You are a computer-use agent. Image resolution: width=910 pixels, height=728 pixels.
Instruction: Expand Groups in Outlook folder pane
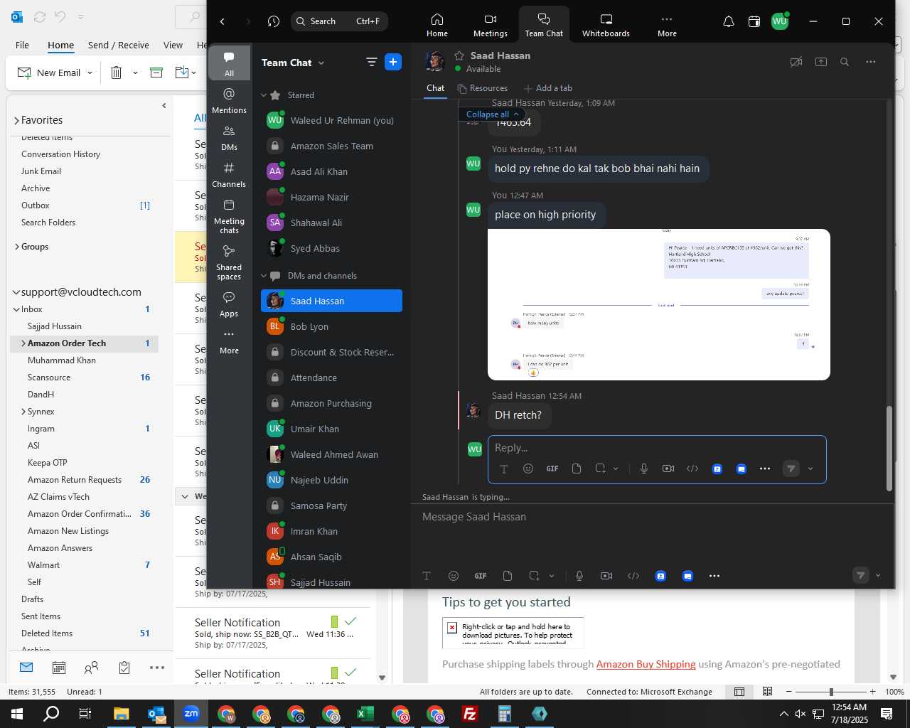pos(16,247)
